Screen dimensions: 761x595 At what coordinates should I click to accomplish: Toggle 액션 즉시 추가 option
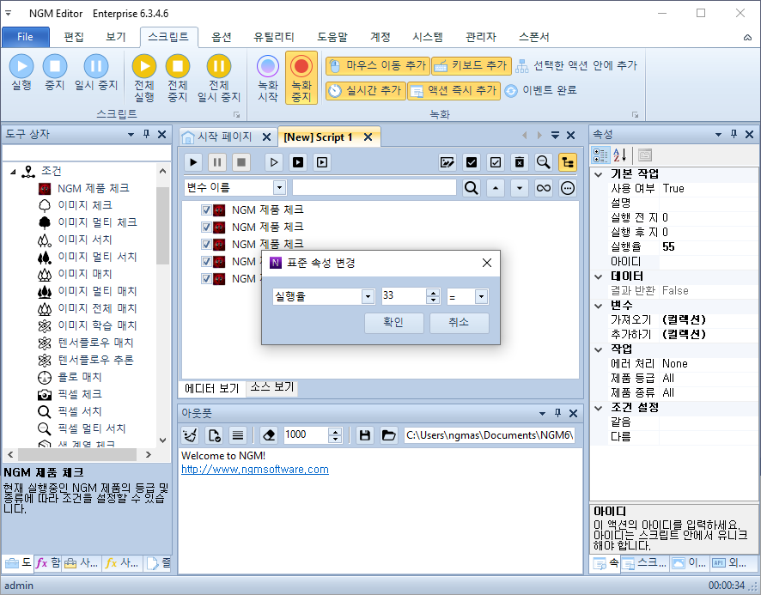(x=454, y=90)
